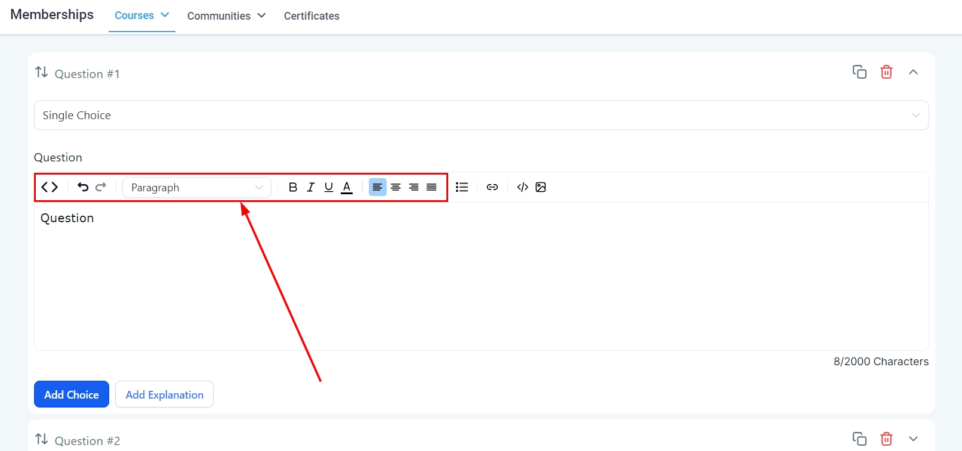
Task: Open the Courses tab menu
Action: pos(141,15)
